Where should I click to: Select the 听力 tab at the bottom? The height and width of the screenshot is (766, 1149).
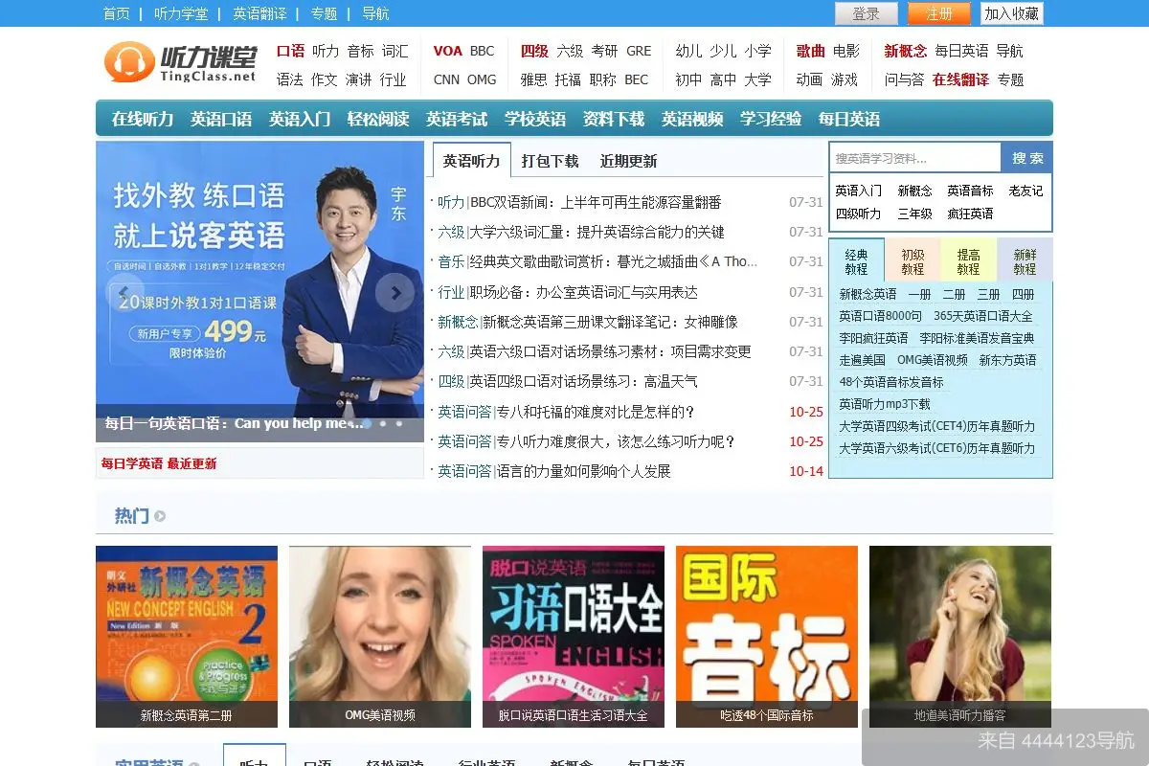tap(254, 758)
